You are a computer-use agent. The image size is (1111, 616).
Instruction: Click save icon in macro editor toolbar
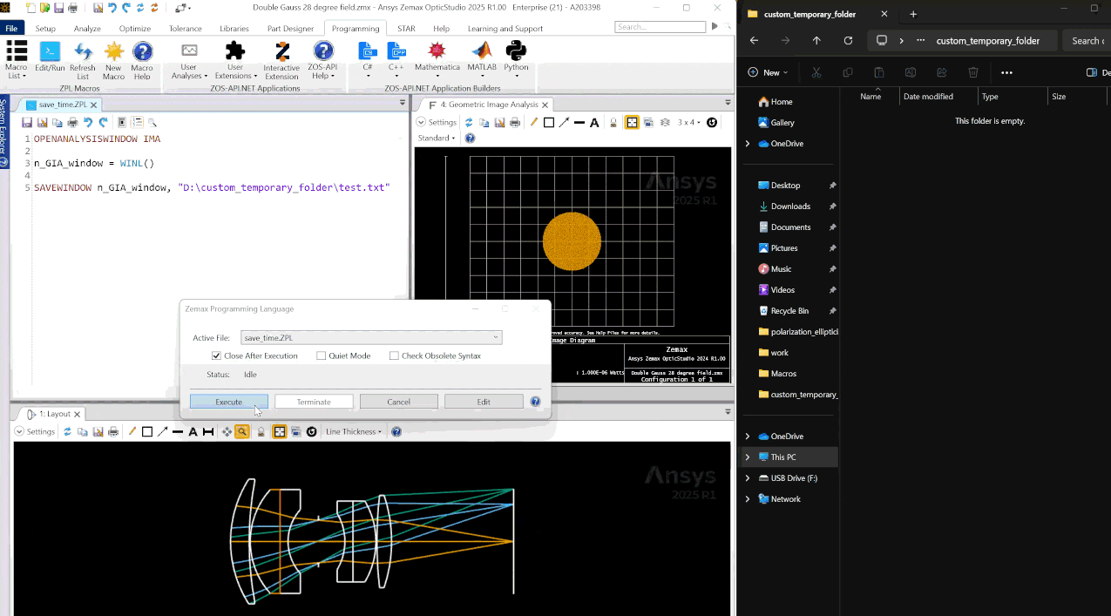pos(27,123)
